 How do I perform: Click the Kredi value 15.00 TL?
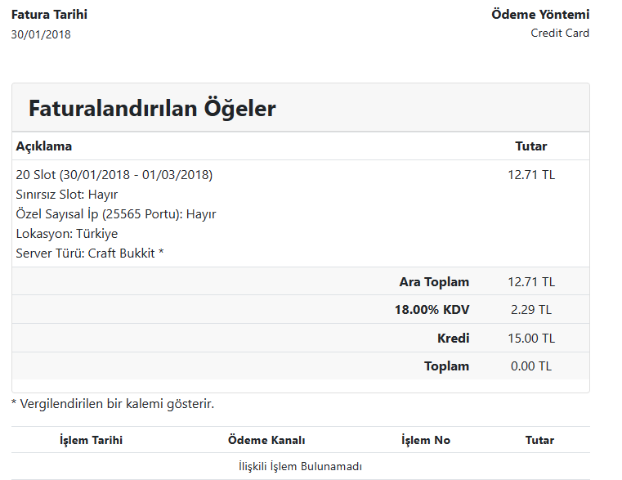coord(531,339)
